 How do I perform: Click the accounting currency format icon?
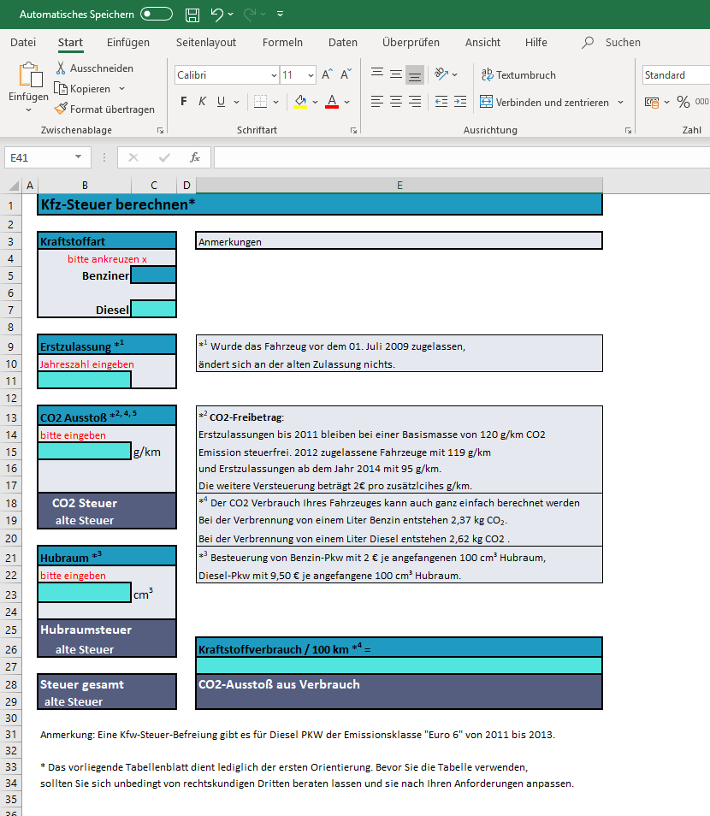pyautogui.click(x=652, y=102)
